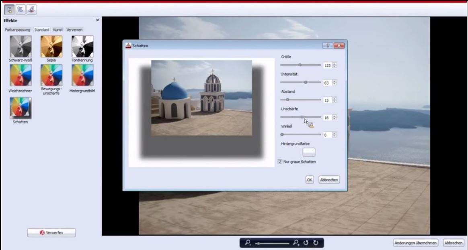Viewport: 468px width, 250px height.
Task: Switch to the Farbanpassung tab
Action: (17, 30)
